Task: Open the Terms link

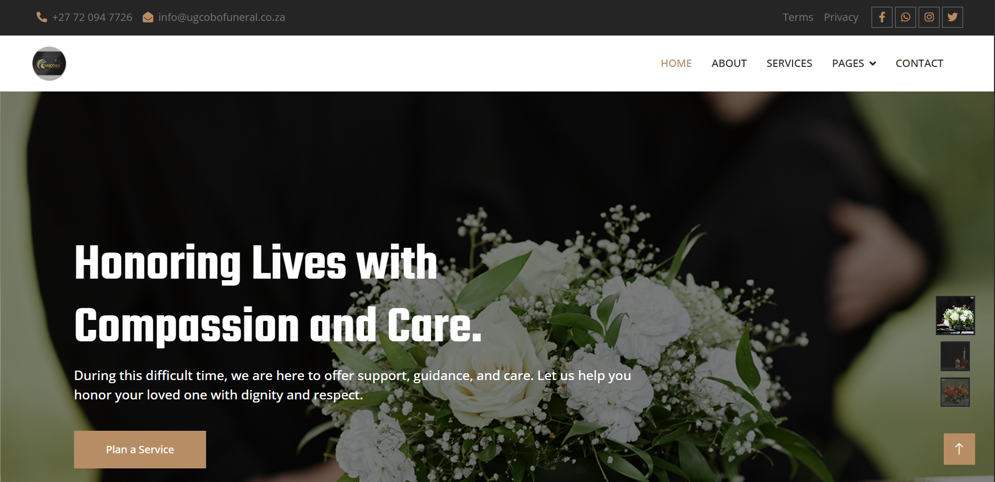Action: 798,17
